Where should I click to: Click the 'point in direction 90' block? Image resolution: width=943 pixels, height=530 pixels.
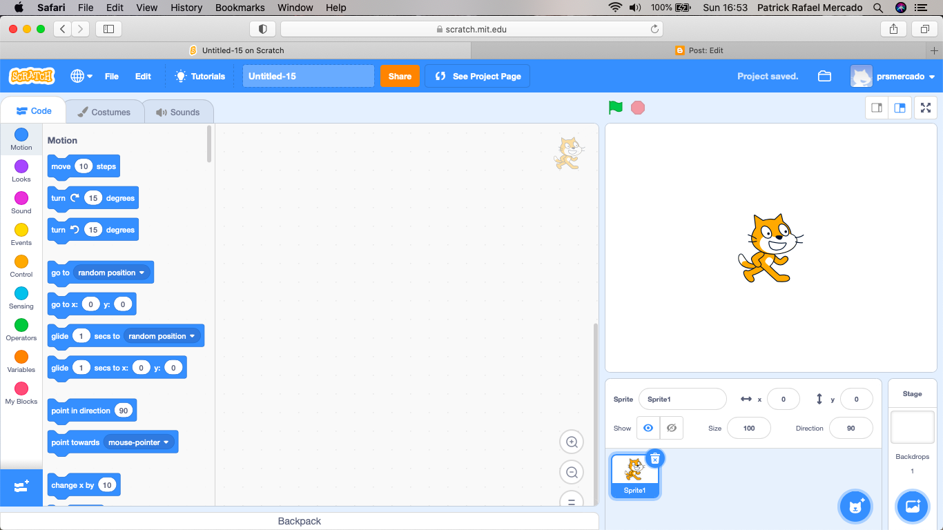tap(92, 411)
